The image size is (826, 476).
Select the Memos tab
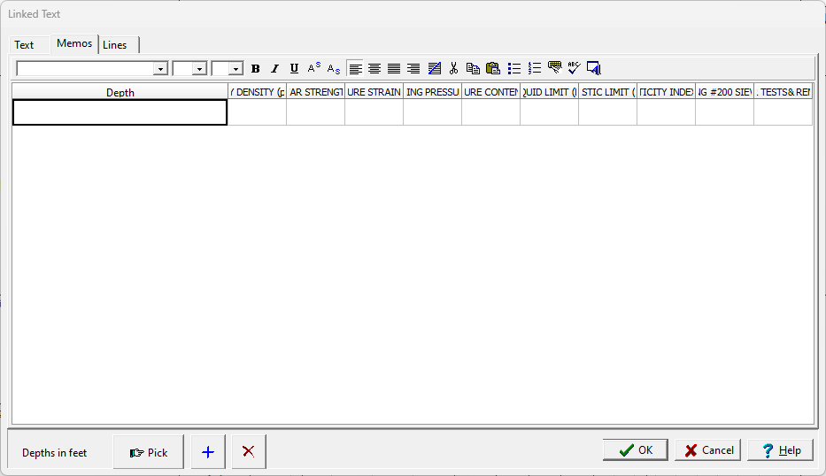74,43
